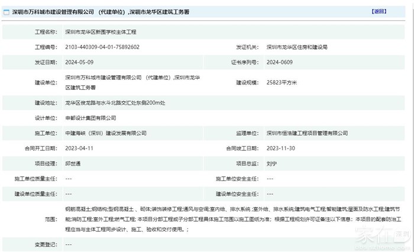Image resolution: width=414 pixels, height=252 pixels.
Task: Click the certificate serial number 2024-0609
Action: (279, 62)
